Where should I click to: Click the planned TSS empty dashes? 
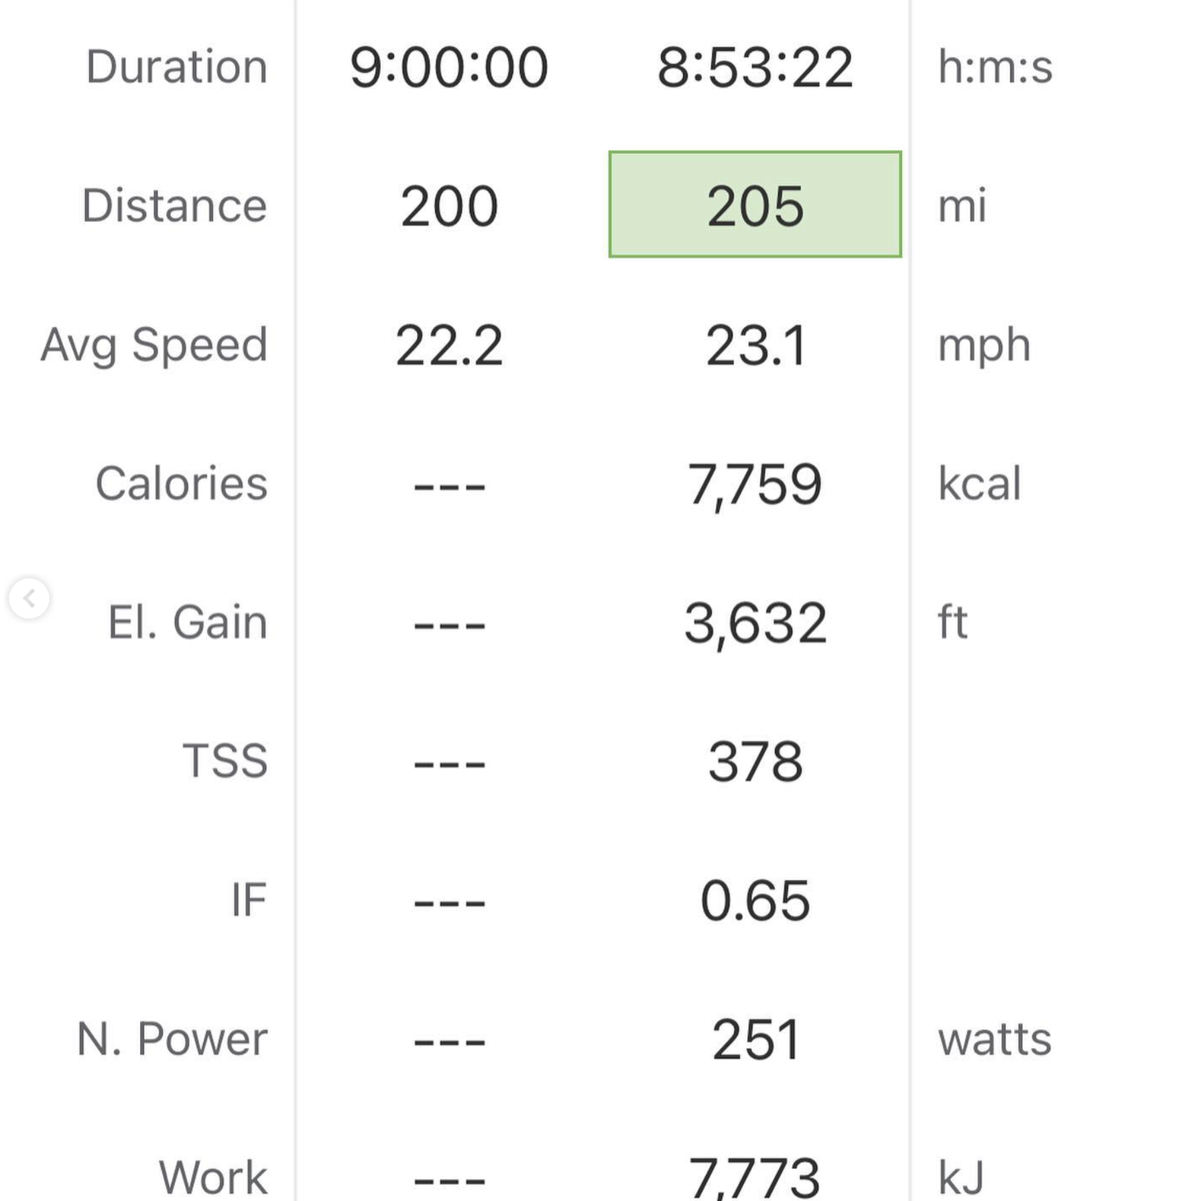(449, 764)
